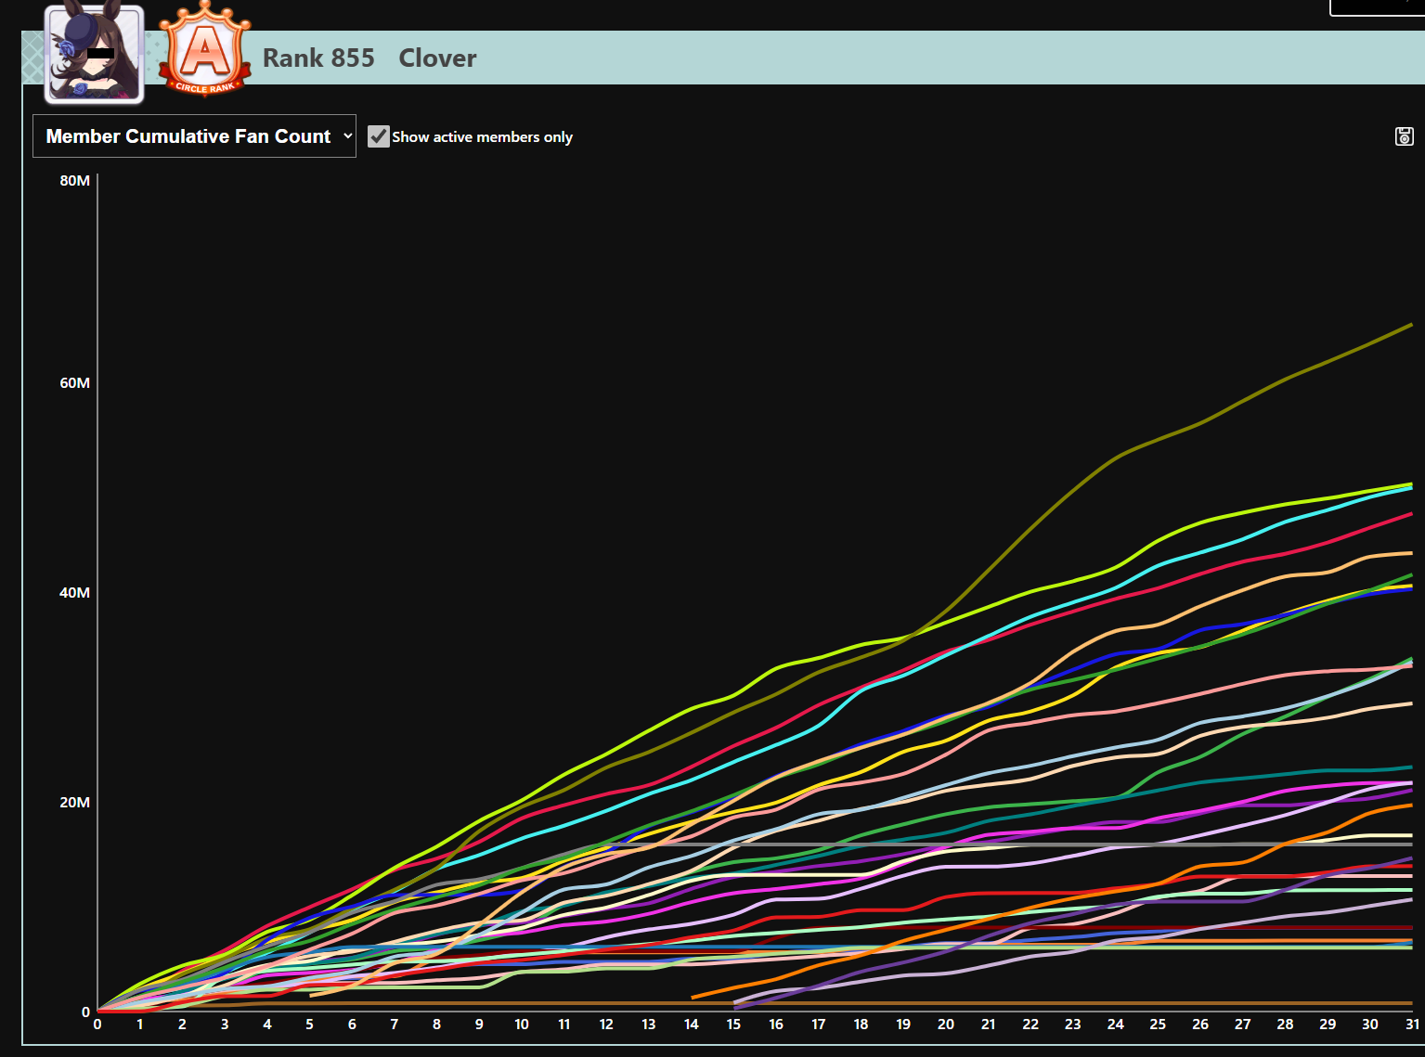Click day 29 on the horizontal axis
The height and width of the screenshot is (1057, 1425).
[1328, 1025]
